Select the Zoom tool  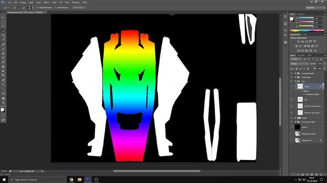pyautogui.click(x=3, y=103)
